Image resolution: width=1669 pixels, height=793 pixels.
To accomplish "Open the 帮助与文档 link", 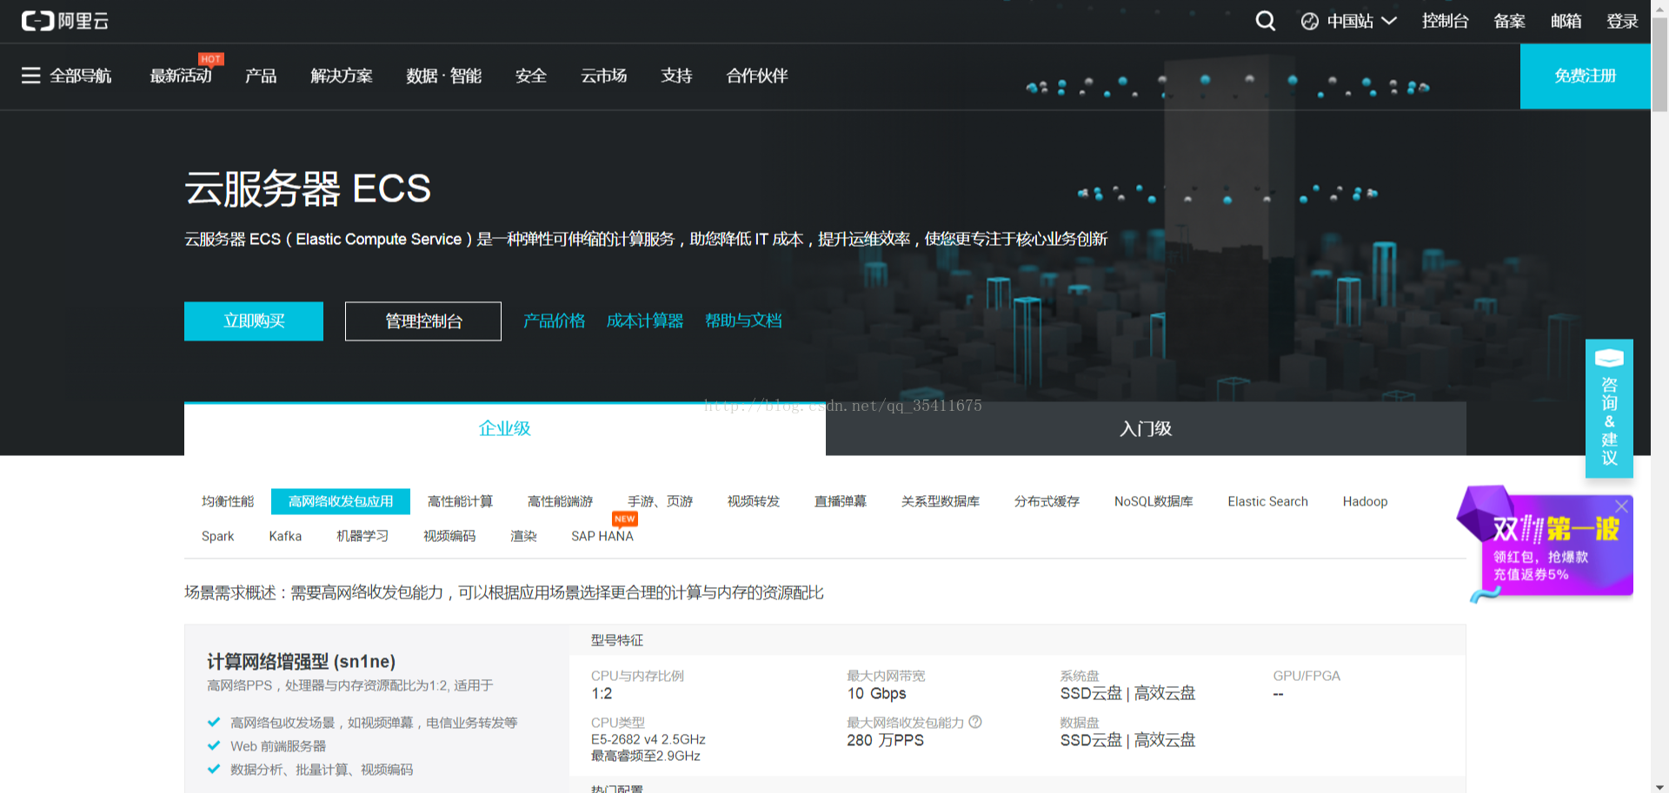I will (x=743, y=321).
